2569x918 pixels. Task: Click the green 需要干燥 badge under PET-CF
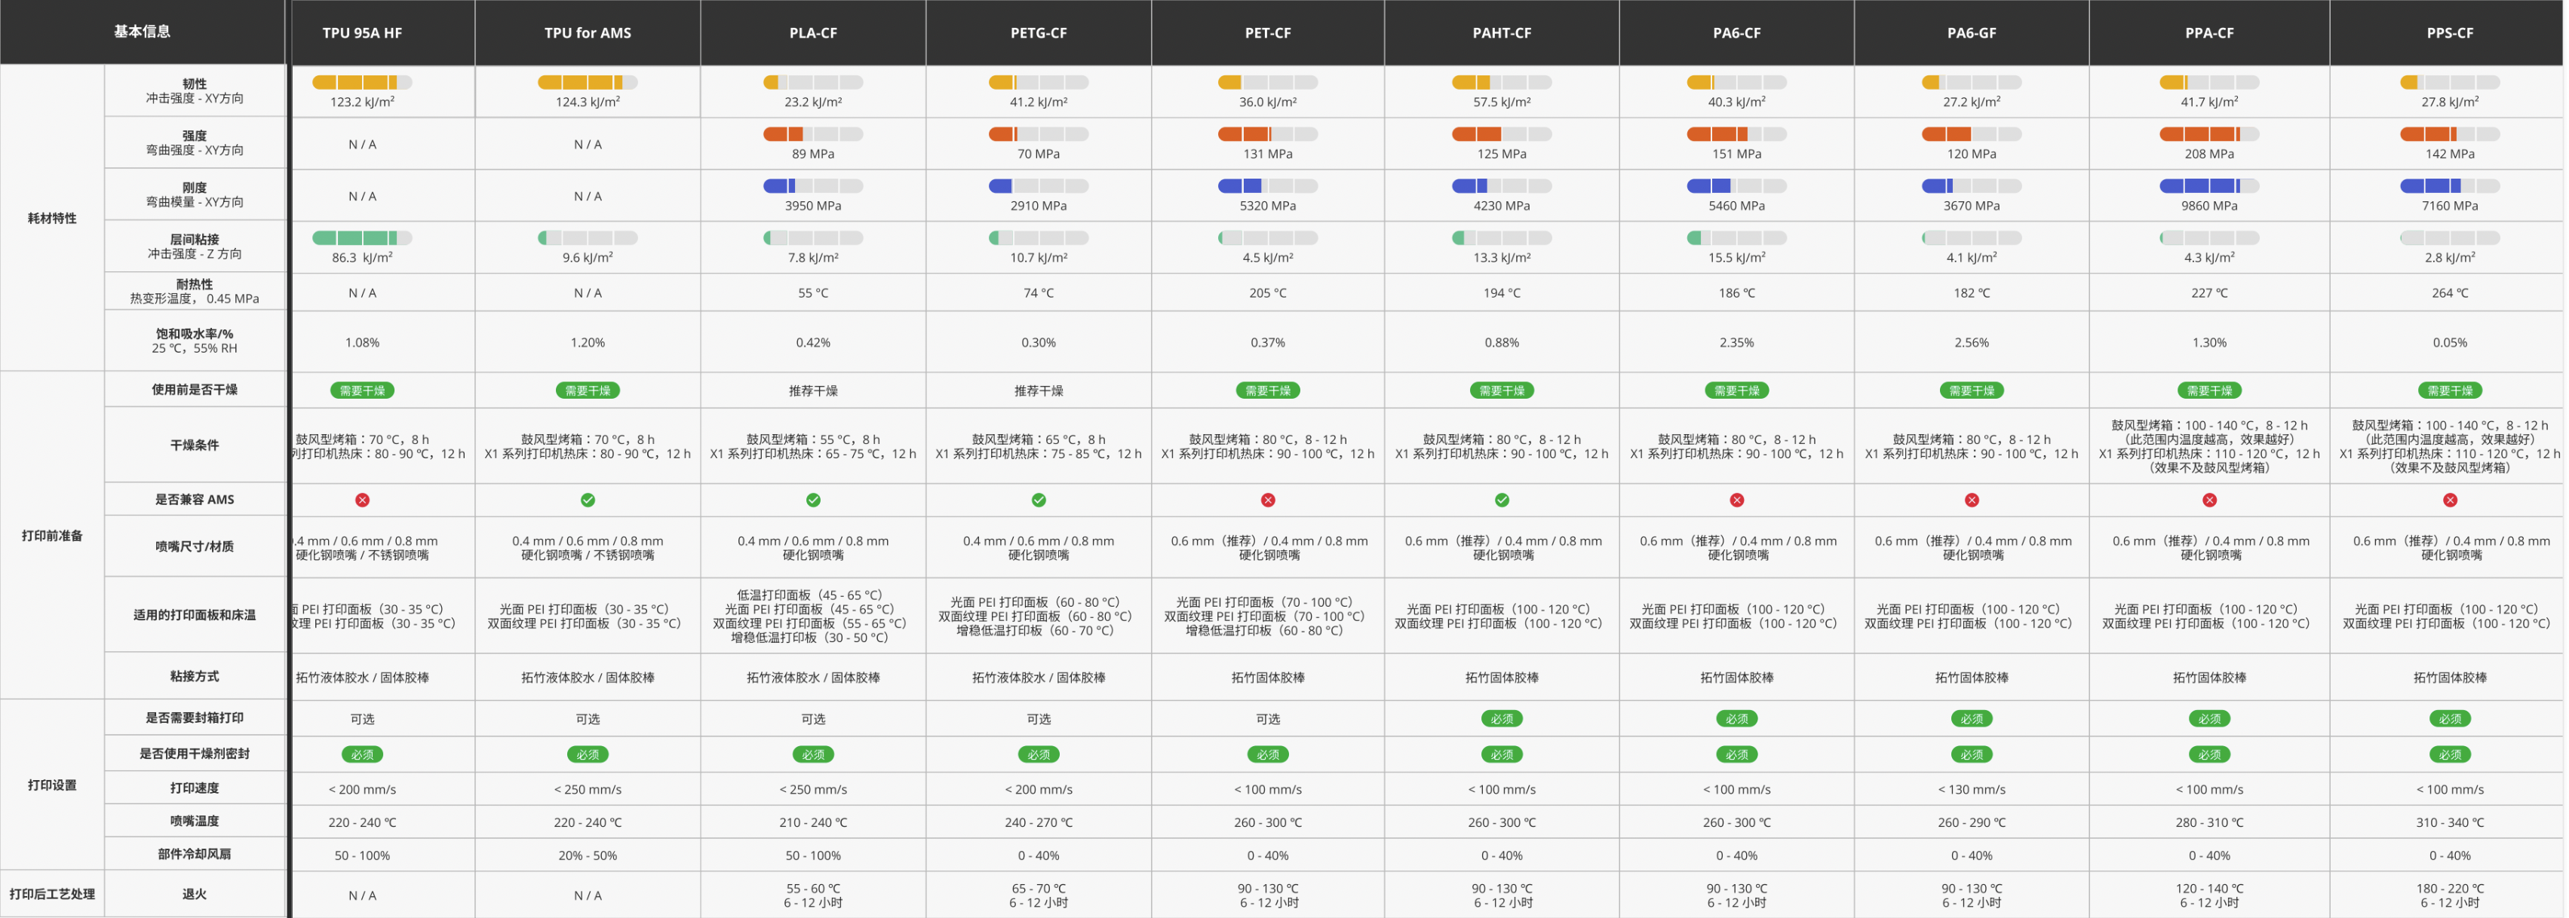(1268, 390)
